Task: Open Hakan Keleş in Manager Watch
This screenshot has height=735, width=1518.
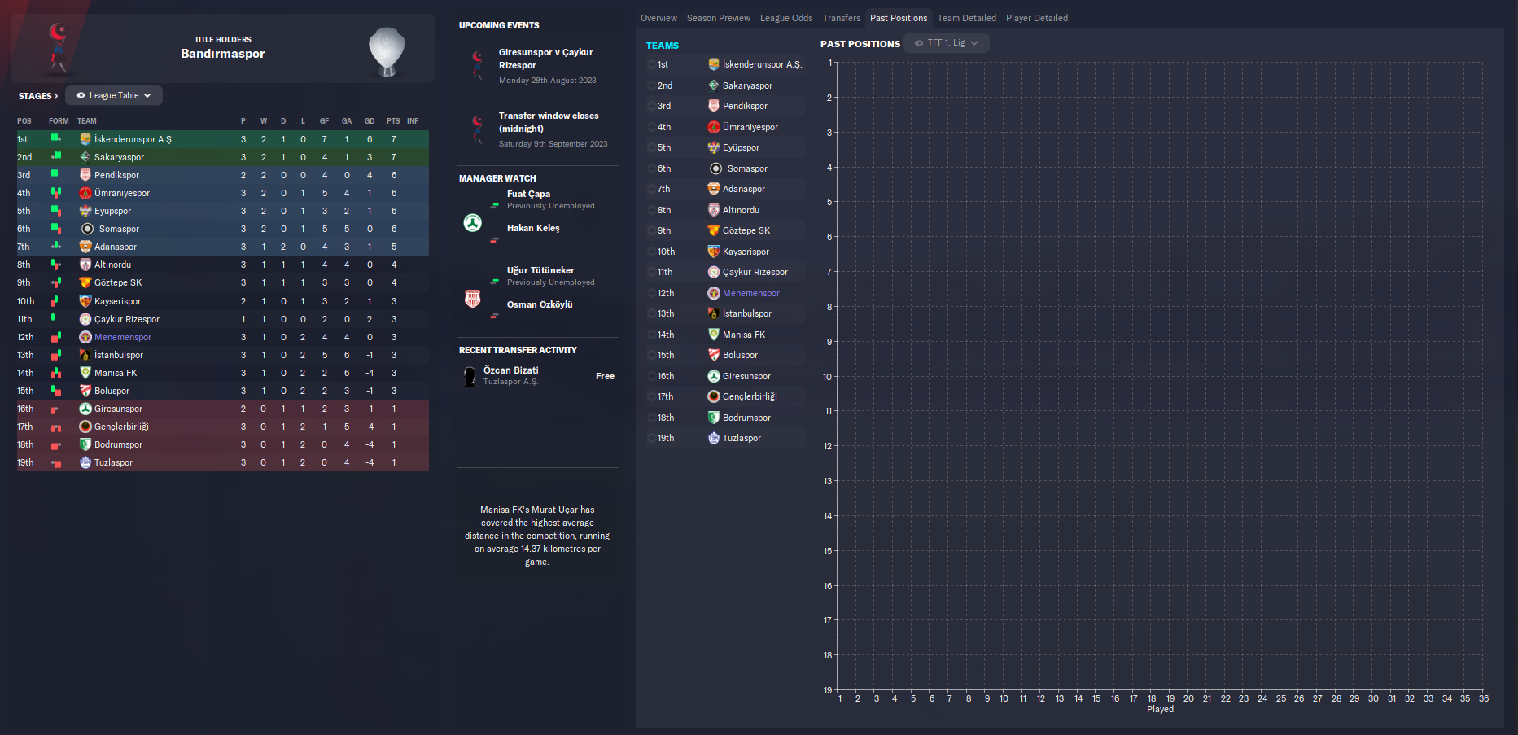Action: click(533, 228)
